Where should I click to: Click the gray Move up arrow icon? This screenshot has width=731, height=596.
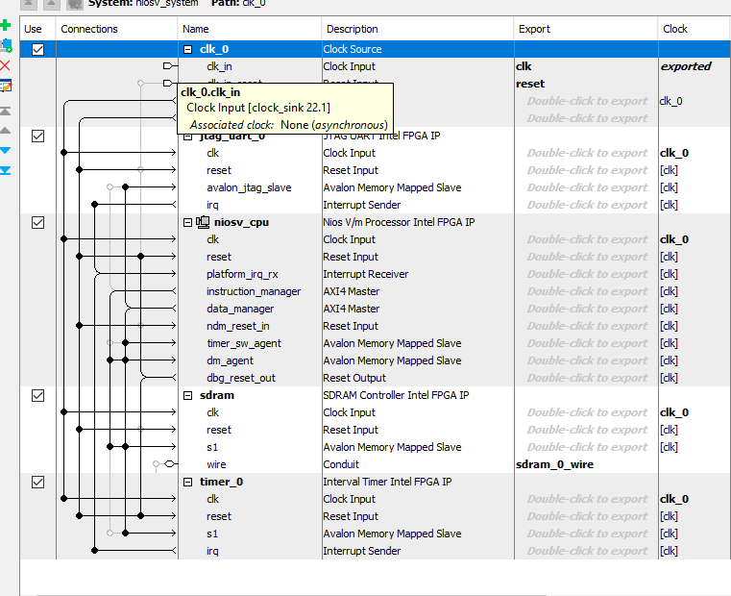[x=6, y=130]
